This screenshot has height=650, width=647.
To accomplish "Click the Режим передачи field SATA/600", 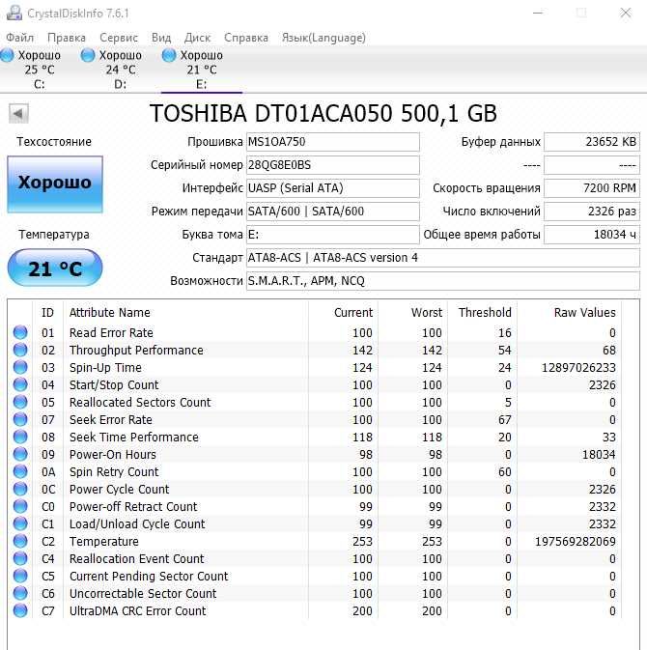I will (x=333, y=212).
